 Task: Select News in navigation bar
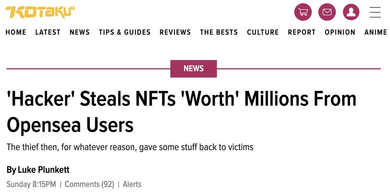80,32
